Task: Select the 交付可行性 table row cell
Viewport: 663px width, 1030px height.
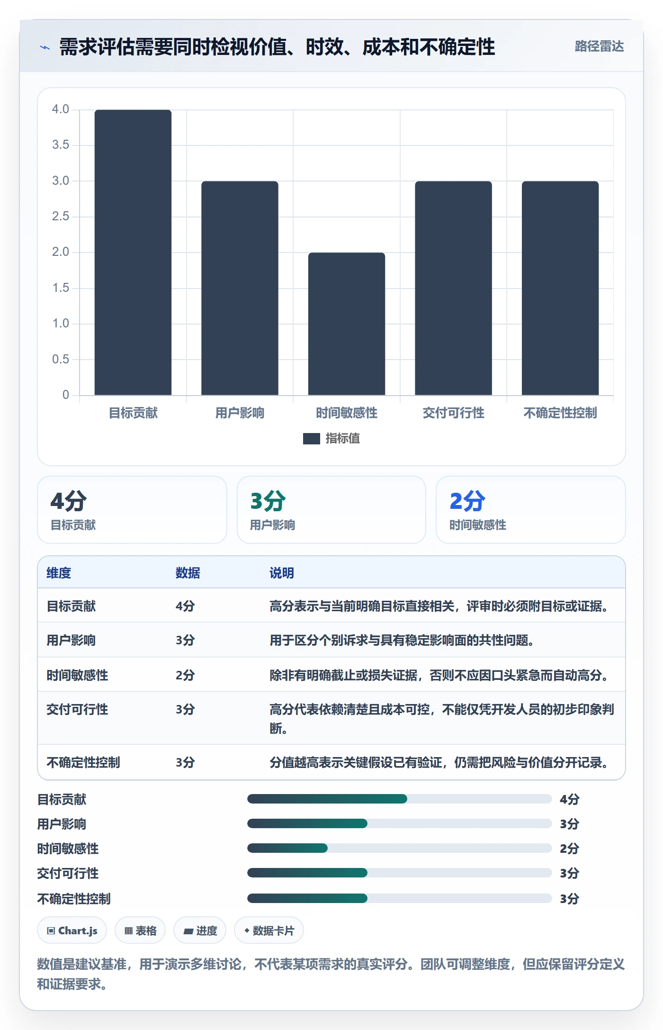Action: (77, 709)
